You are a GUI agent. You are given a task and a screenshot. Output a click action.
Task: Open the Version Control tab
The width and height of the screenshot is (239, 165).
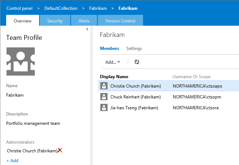pyautogui.click(x=120, y=21)
